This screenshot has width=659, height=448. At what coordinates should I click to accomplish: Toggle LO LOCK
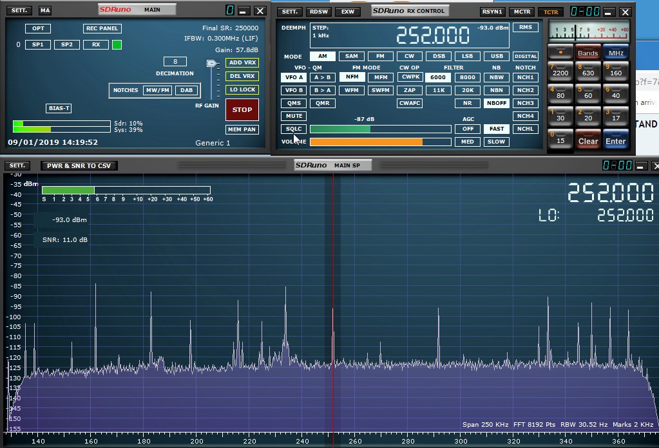pyautogui.click(x=242, y=89)
